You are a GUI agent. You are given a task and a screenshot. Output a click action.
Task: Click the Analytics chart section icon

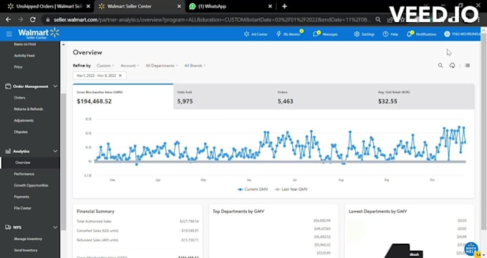8,152
